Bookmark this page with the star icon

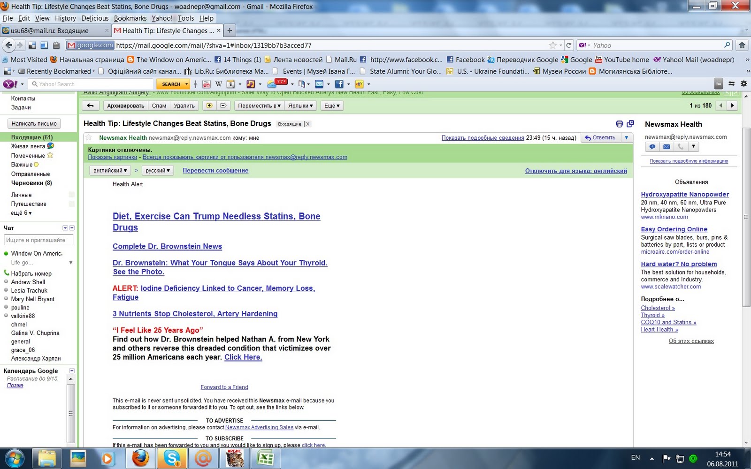click(x=553, y=45)
